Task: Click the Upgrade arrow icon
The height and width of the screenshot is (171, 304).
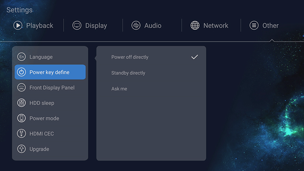Action: point(22,149)
